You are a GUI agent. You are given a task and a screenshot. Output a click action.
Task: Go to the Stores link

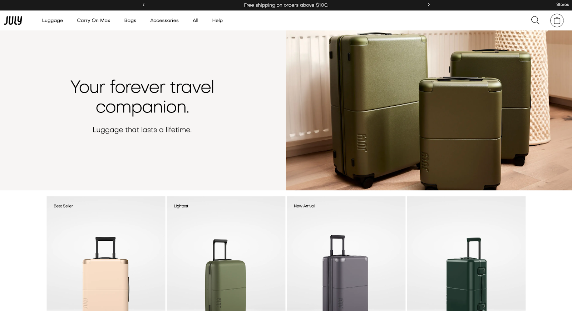[562, 5]
